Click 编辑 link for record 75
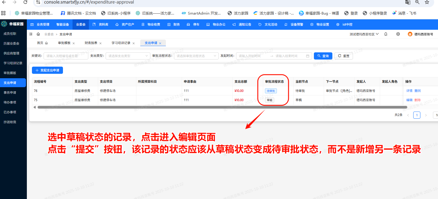 [409, 100]
